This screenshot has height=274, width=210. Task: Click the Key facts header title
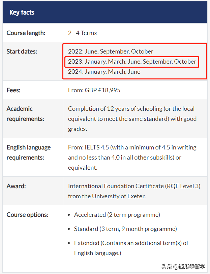[22, 12]
